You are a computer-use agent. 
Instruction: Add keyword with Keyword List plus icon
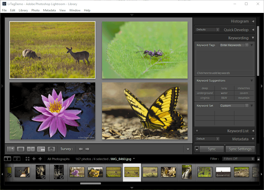click(x=197, y=131)
